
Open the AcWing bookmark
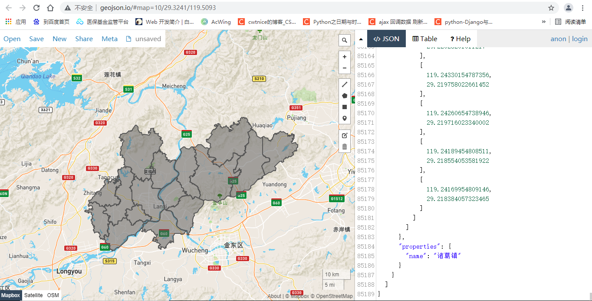coord(216,22)
